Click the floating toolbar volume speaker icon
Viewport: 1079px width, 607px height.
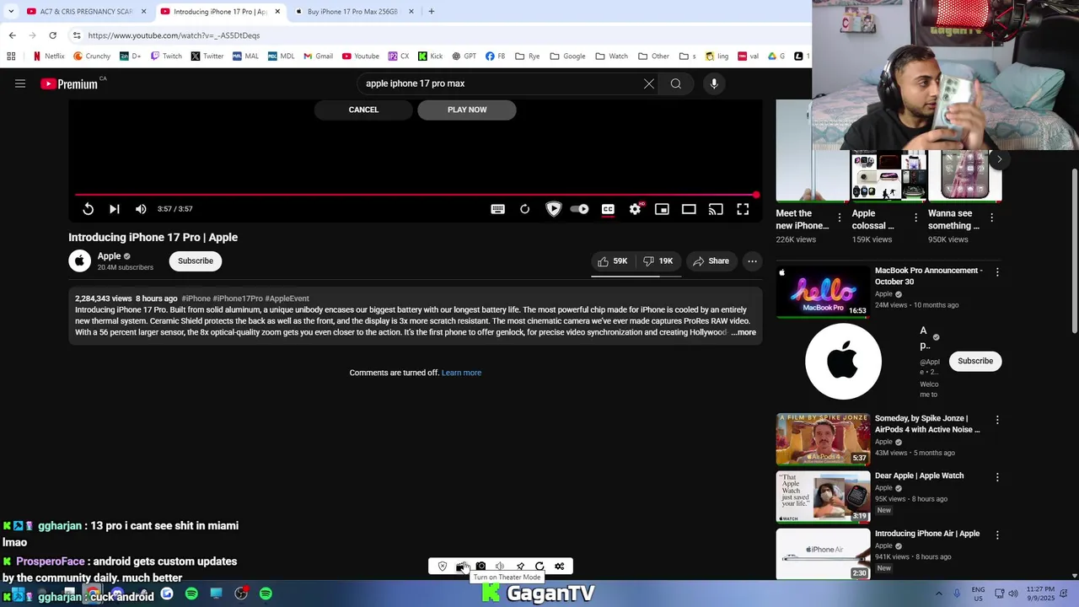pyautogui.click(x=500, y=567)
